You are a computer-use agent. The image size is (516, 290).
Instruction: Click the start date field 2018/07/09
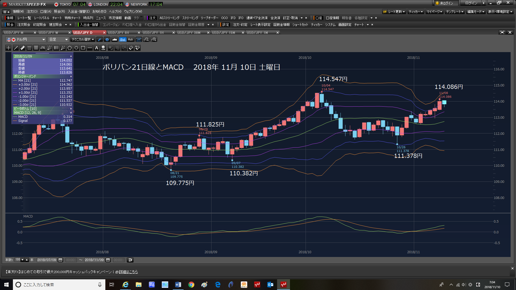47,260
